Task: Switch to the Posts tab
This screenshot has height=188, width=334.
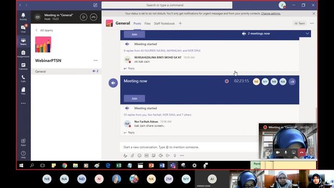Action: (x=137, y=23)
